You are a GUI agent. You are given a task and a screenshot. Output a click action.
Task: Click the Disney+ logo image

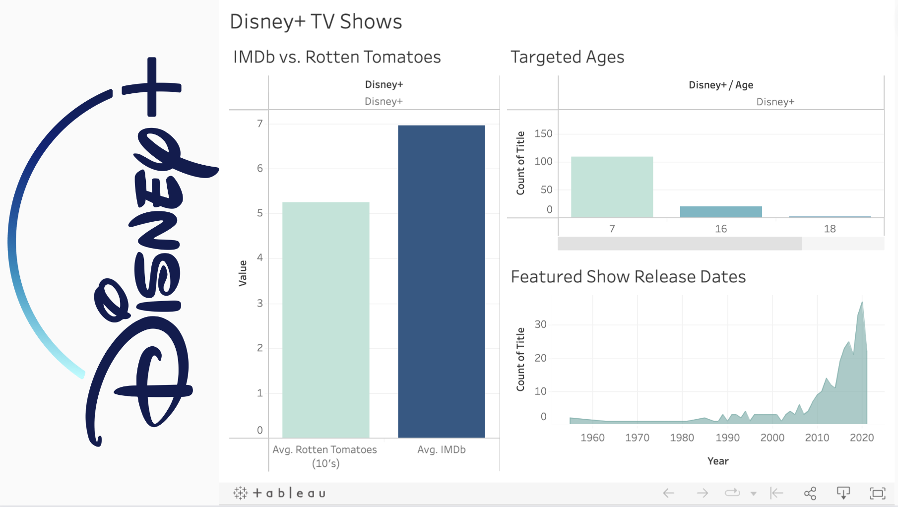point(113,252)
